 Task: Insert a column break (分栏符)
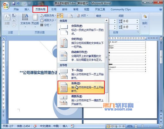[x=81, y=43]
